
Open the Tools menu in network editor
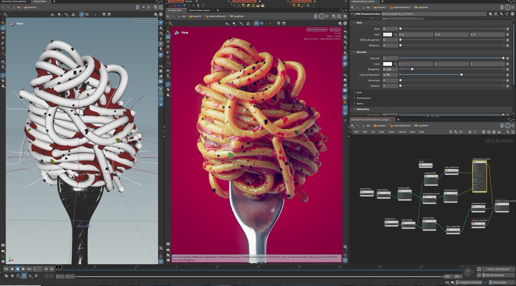click(391, 132)
